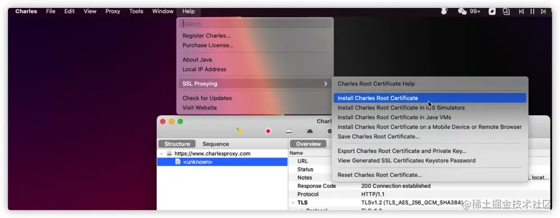Choose Install on Mobile Device or Remote Browser
Image resolution: width=560 pixels, height=218 pixels.
coord(430,127)
